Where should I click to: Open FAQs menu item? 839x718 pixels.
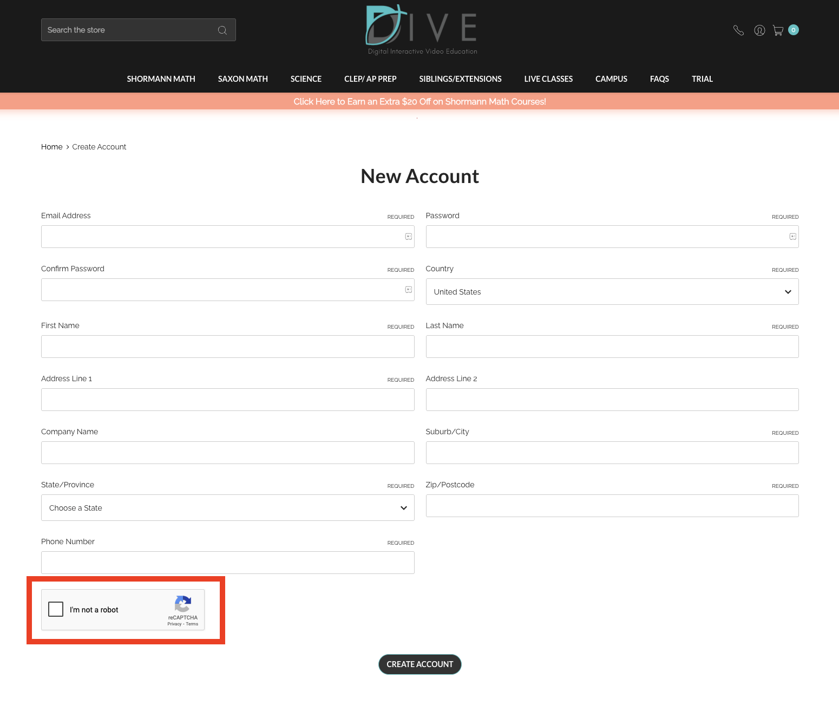(x=659, y=79)
